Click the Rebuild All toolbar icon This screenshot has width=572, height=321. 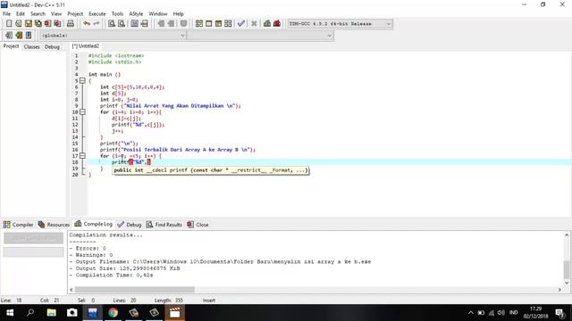(x=228, y=24)
